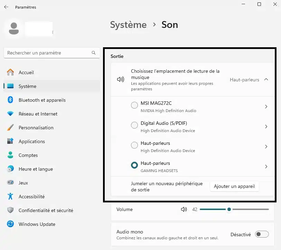The height and width of the screenshot is (250, 281).
Task: Close the Paramètres window
Action: pyautogui.click(x=275, y=4)
